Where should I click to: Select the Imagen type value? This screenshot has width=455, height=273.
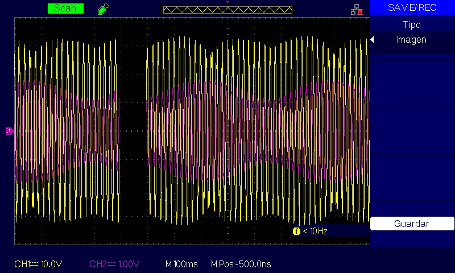point(411,40)
